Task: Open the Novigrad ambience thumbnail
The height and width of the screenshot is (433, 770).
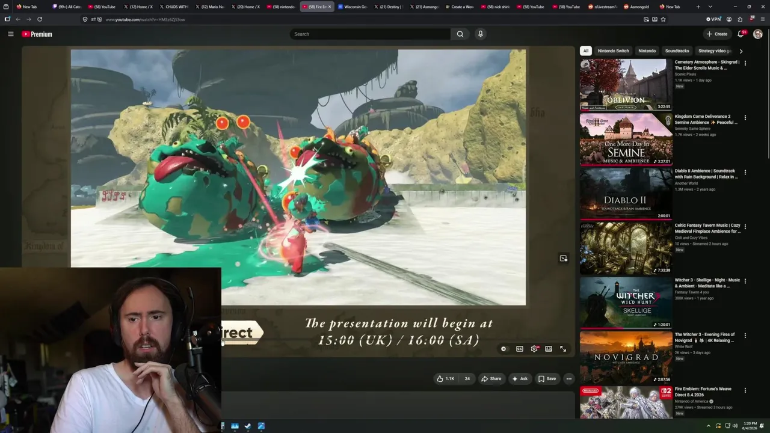Action: [x=626, y=357]
